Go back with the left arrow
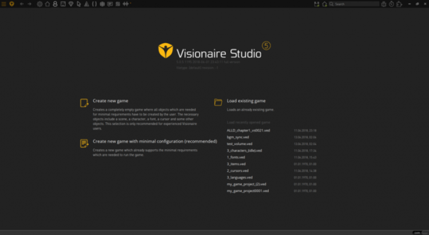This screenshot has height=235, width=429. coord(22,4)
